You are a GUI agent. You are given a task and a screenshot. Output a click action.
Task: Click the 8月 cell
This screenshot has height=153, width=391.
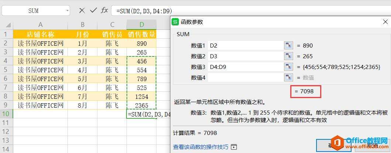click(x=83, y=105)
